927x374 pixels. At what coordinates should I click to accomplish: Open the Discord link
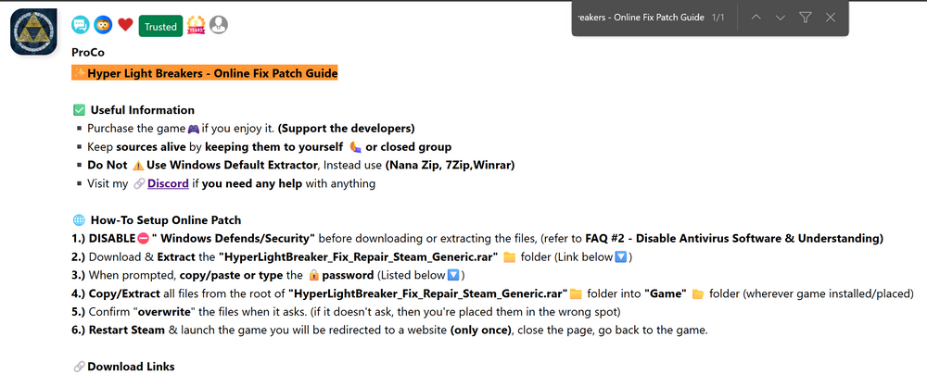(168, 183)
